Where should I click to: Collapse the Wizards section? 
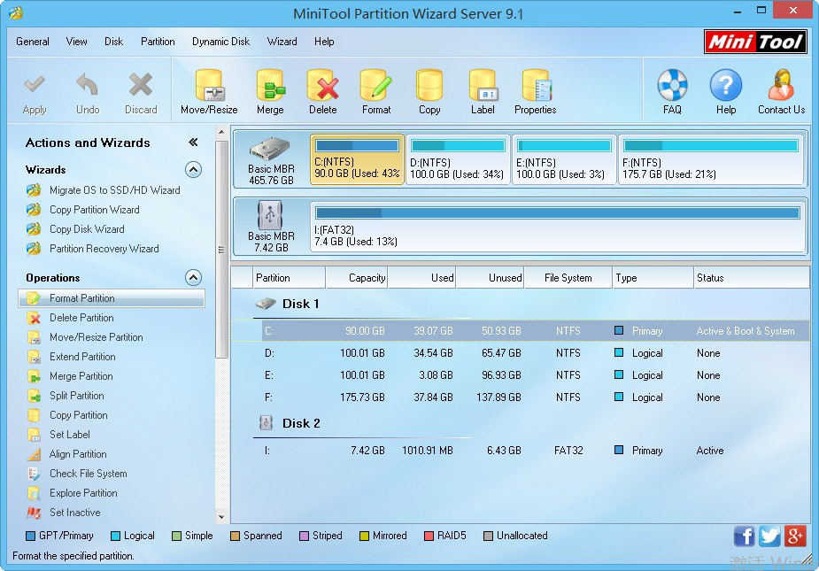tap(193, 170)
